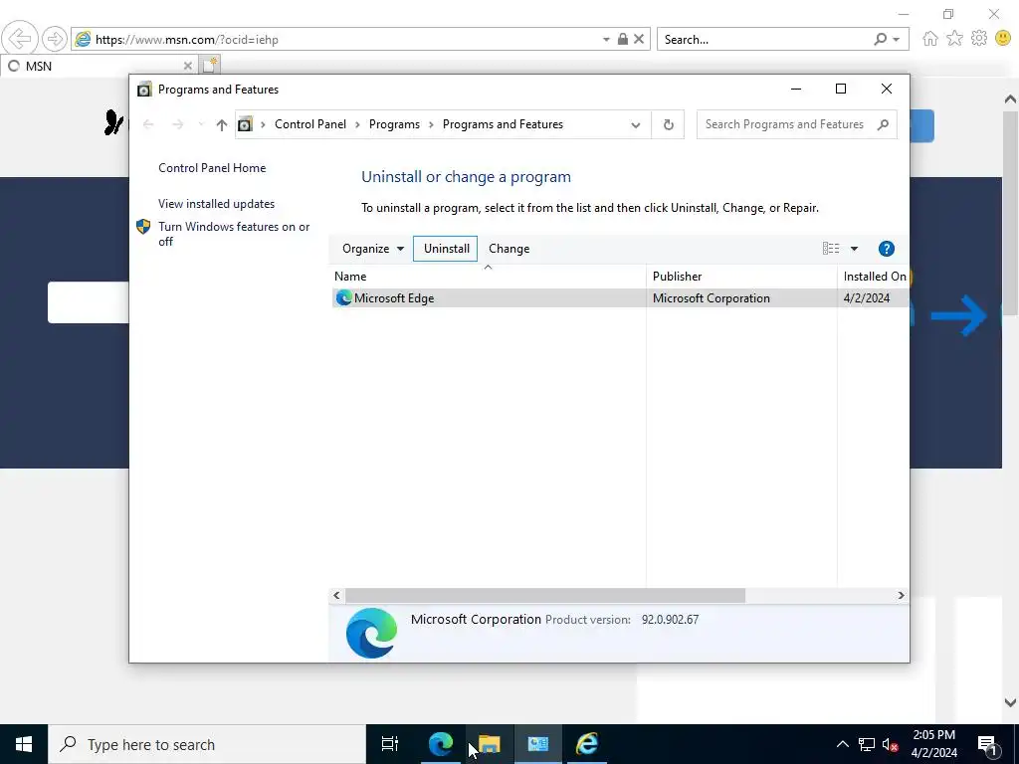This screenshot has width=1019, height=764.
Task: Click the horizontal scrollbar right arrow
Action: pyautogui.click(x=901, y=595)
